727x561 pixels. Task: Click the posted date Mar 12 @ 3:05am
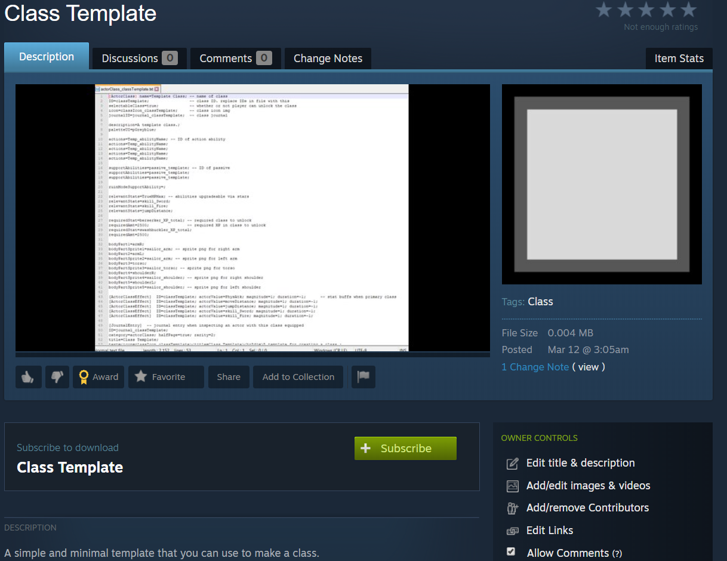point(588,350)
